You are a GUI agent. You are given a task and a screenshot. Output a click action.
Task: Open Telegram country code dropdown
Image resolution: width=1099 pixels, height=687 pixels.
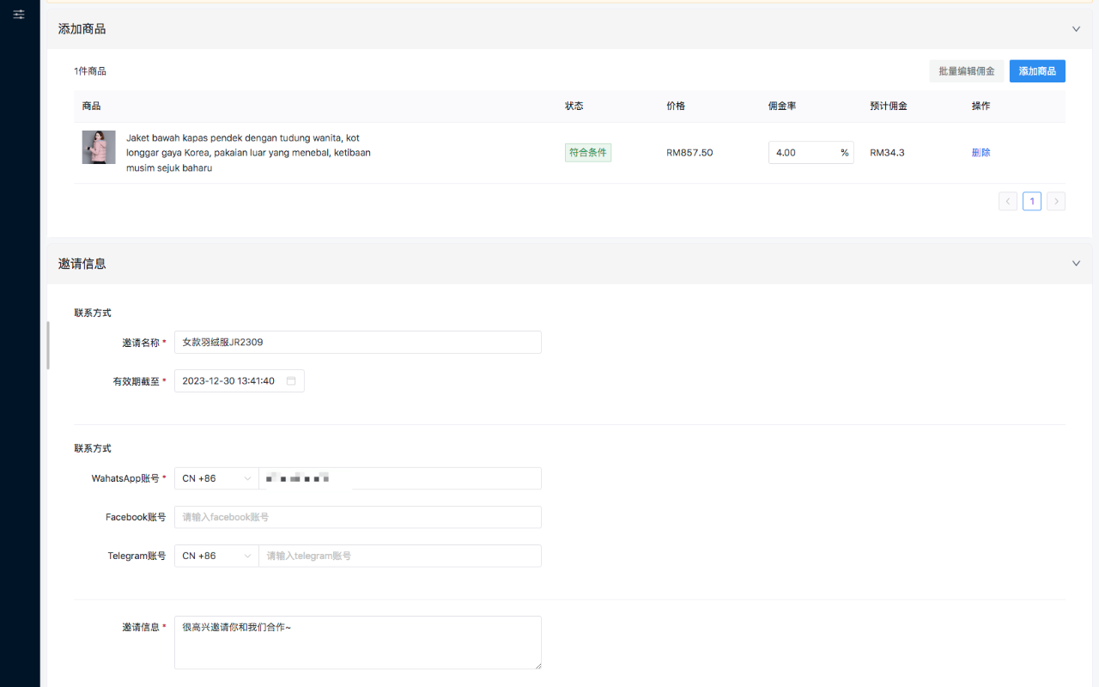click(x=216, y=556)
